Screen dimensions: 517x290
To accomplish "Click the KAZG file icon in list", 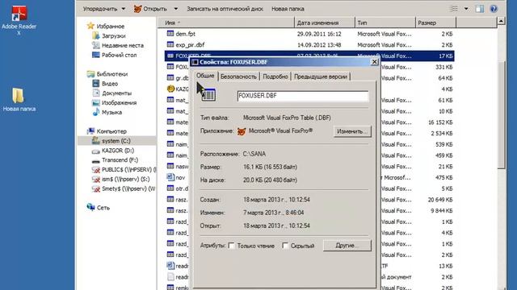I will point(170,89).
